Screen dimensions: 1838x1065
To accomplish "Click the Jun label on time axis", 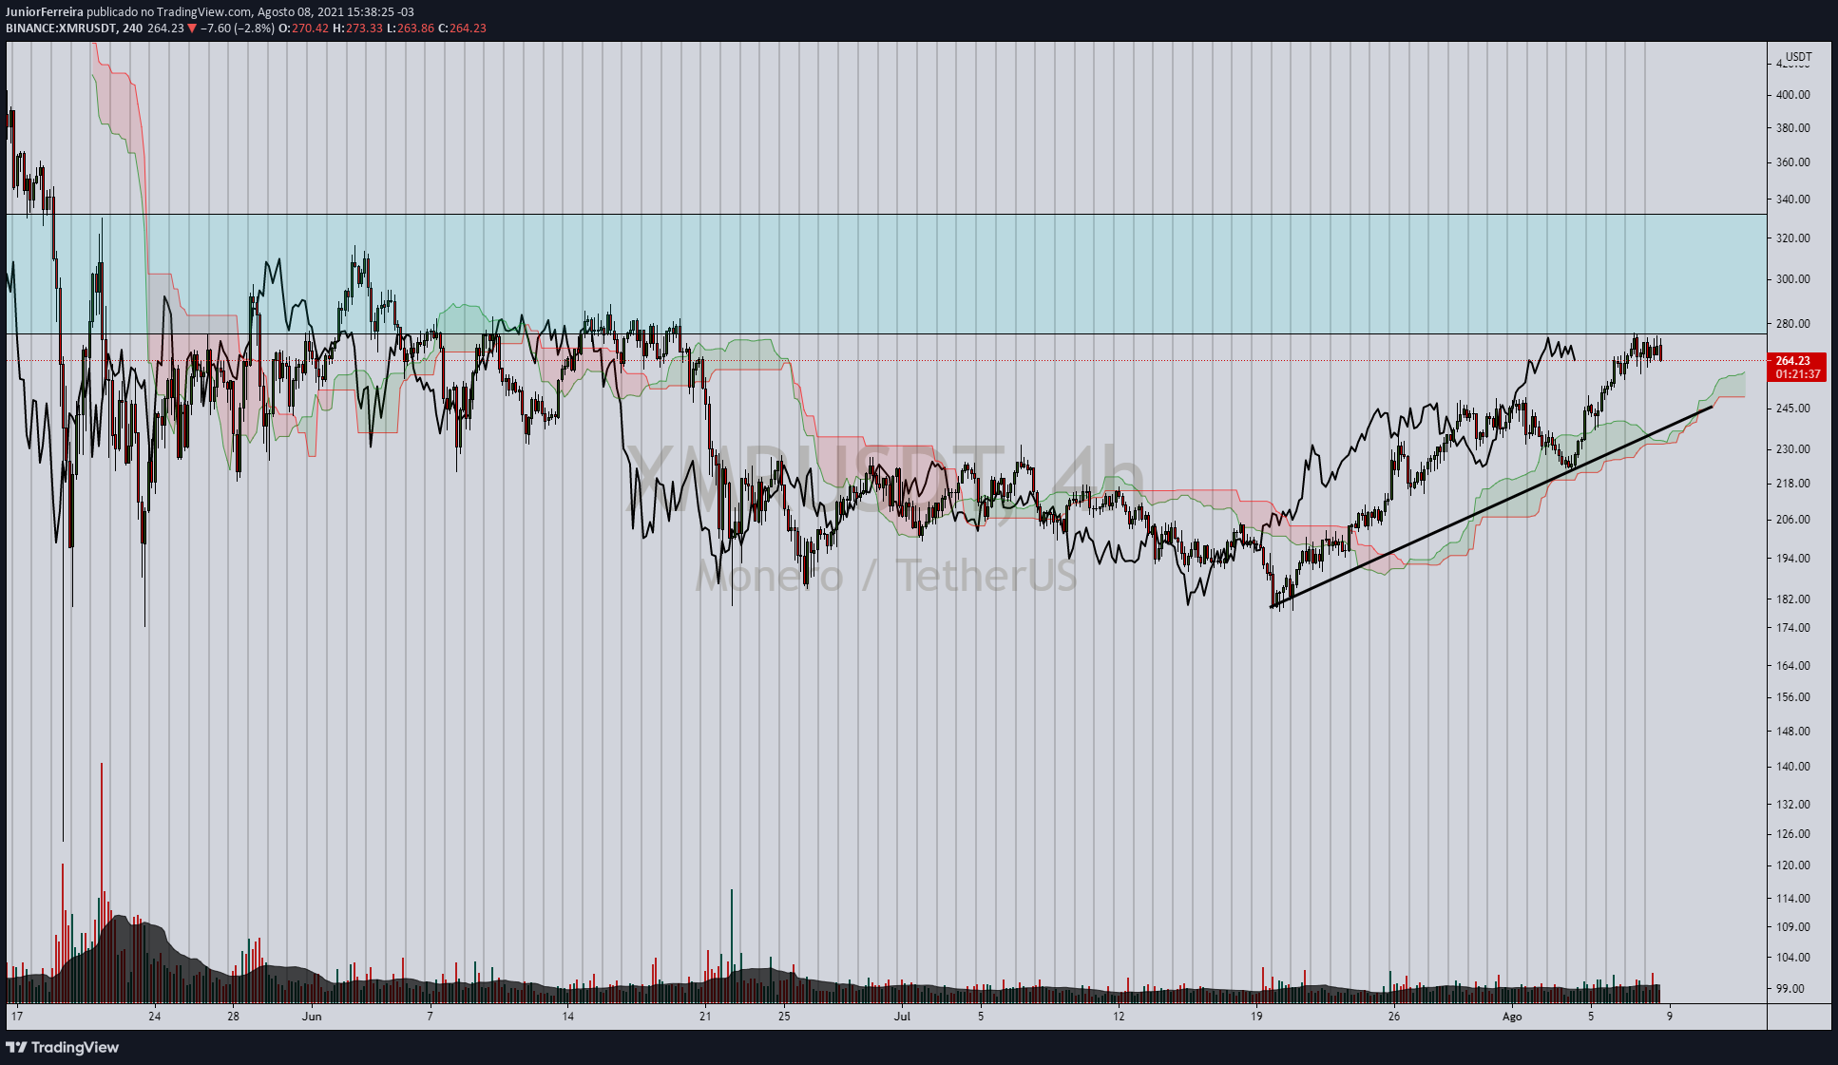I will coord(312,1017).
